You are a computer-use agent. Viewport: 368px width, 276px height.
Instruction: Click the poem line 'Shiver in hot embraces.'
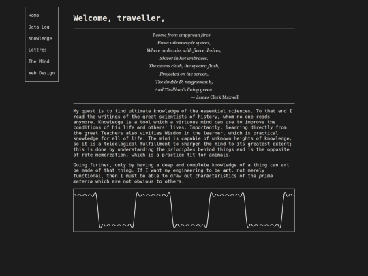coord(184,58)
